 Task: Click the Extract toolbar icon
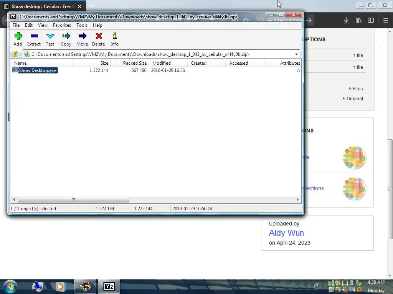34,39
